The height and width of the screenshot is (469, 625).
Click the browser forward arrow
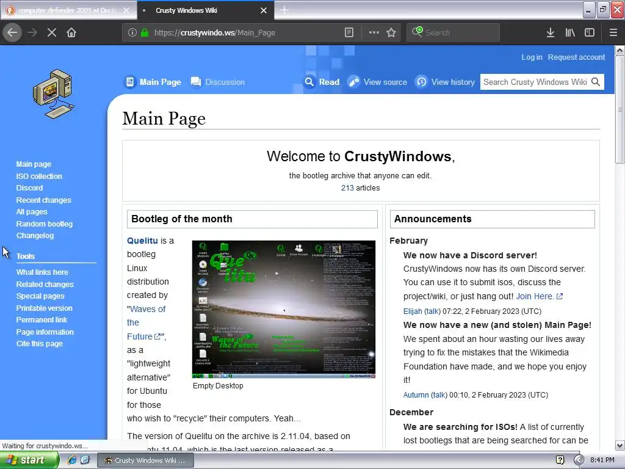[32, 32]
